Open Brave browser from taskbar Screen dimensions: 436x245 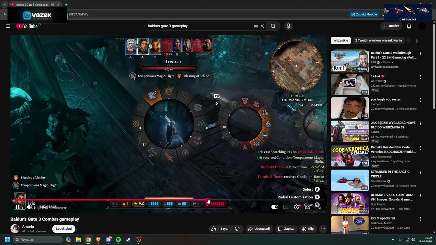[98, 240]
